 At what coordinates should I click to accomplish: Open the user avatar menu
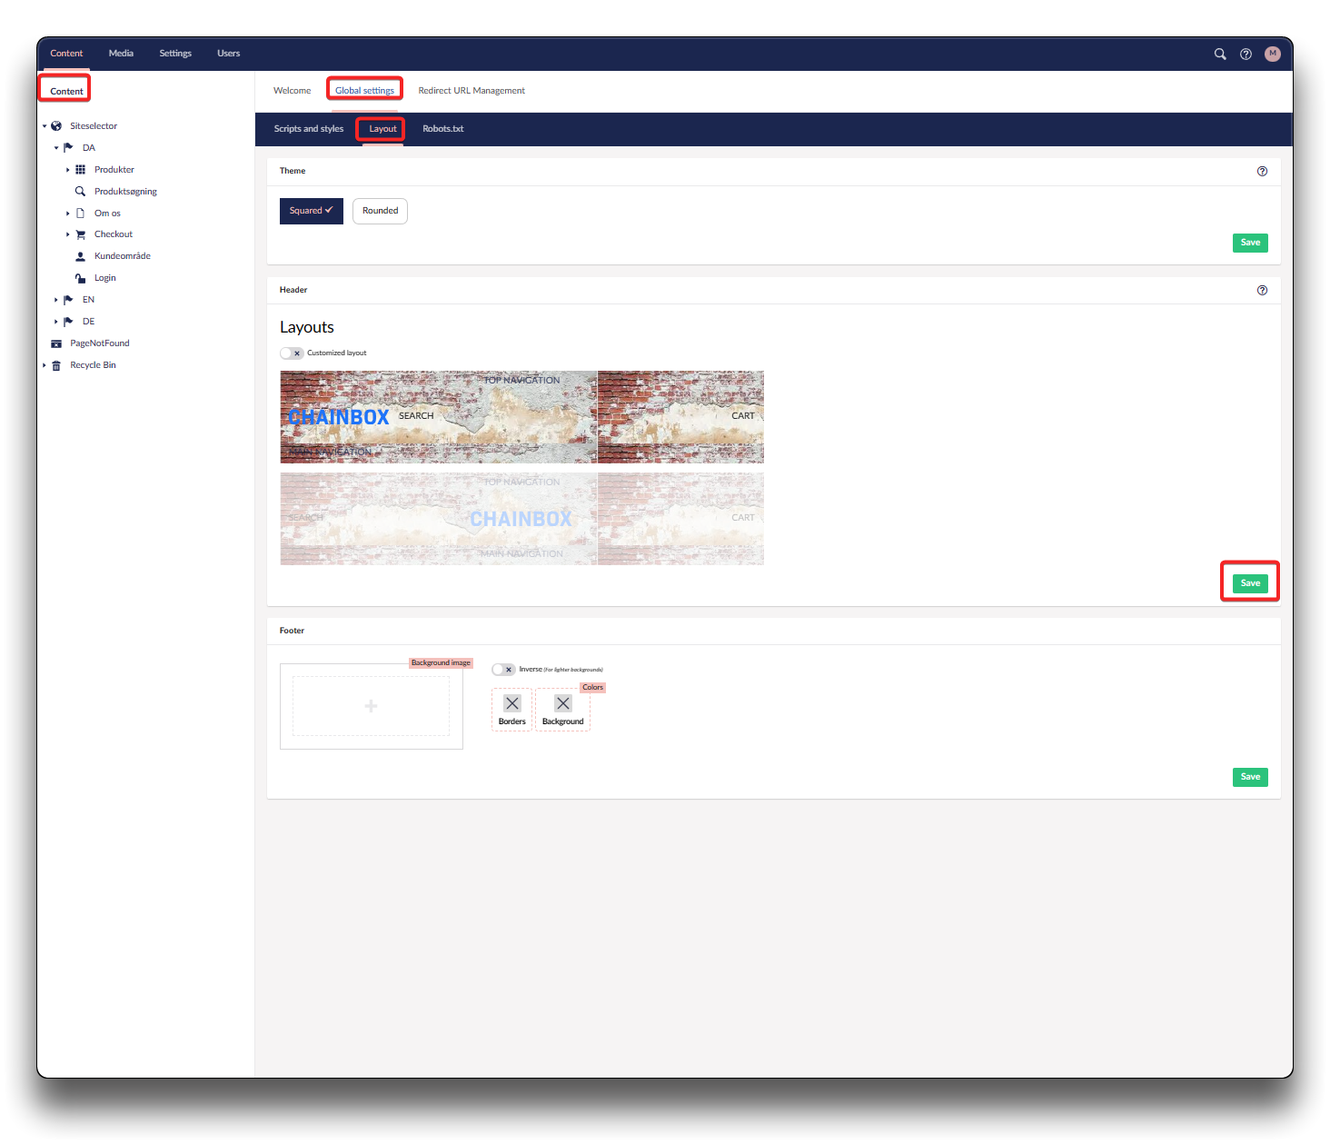1272,54
